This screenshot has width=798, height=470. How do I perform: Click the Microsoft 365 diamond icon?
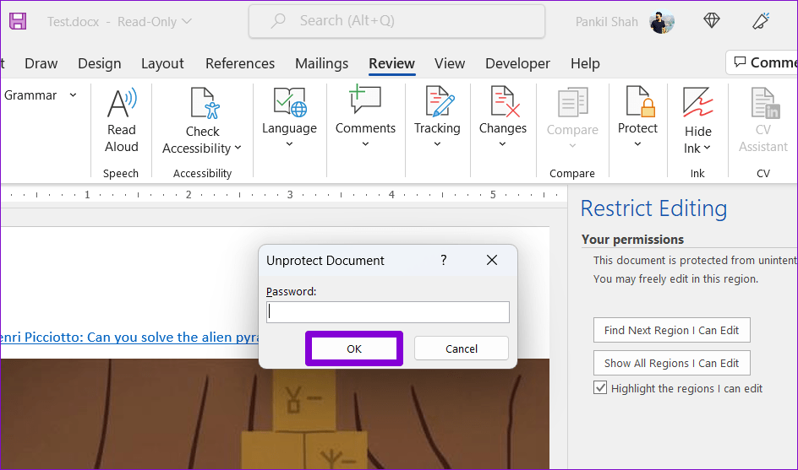click(x=712, y=21)
